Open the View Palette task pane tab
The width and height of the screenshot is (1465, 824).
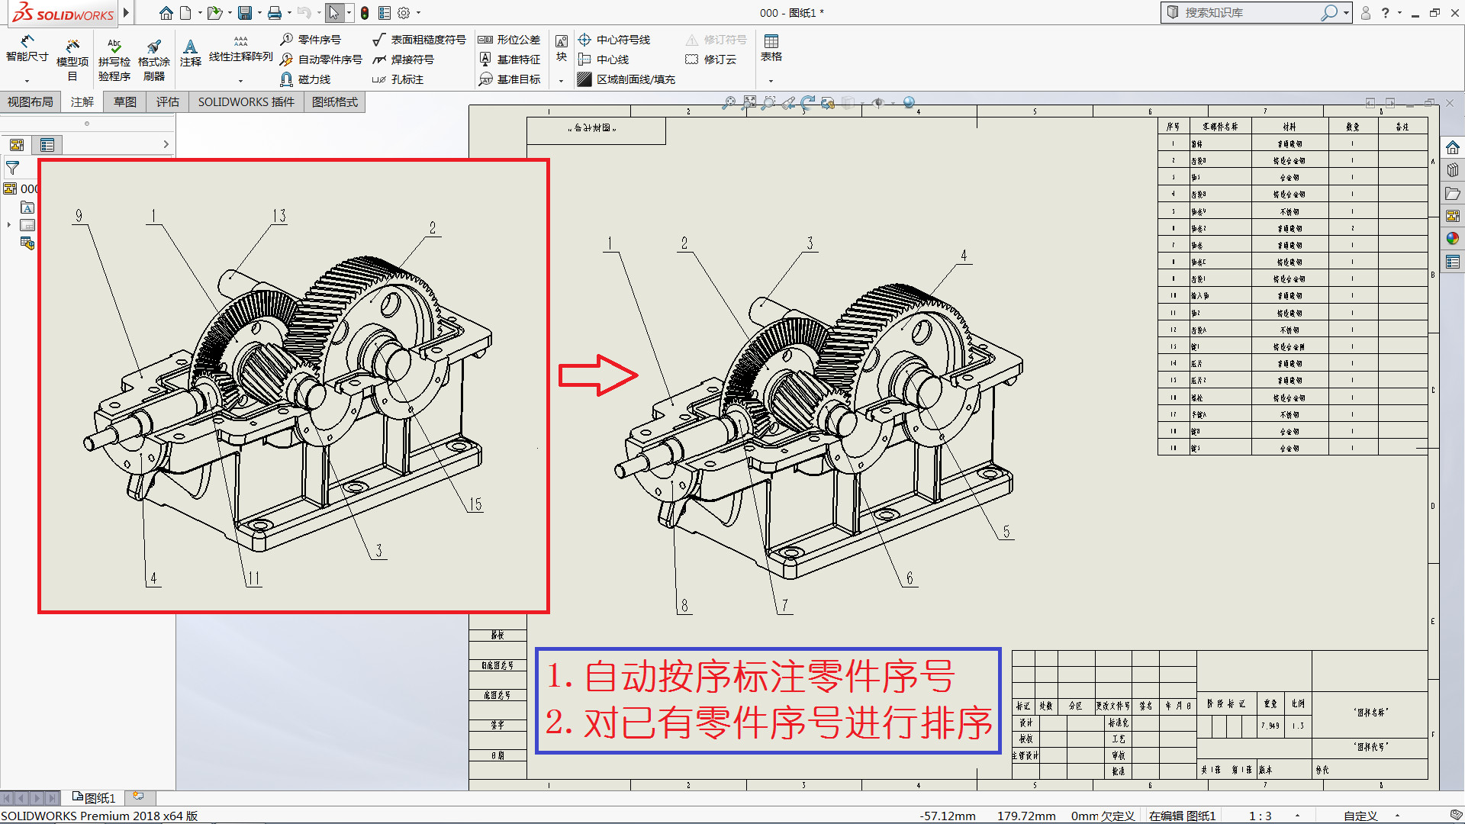point(1452,216)
